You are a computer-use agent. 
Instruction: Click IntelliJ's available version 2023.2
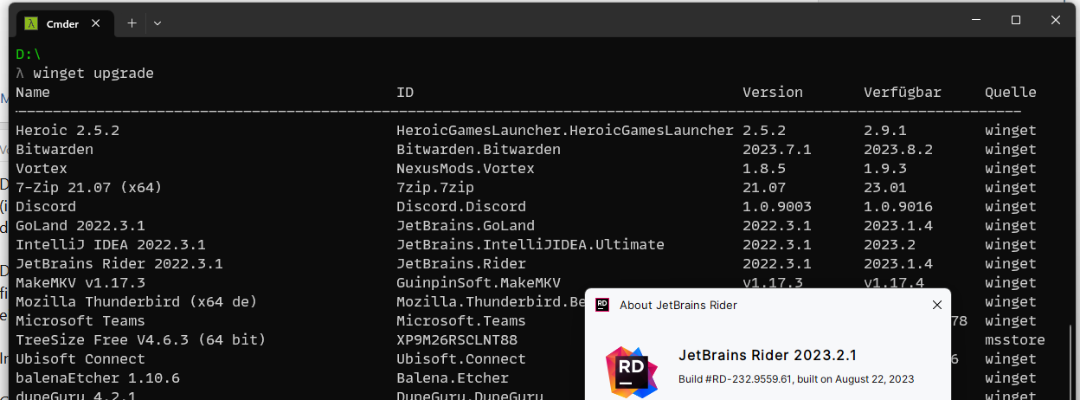[890, 245]
